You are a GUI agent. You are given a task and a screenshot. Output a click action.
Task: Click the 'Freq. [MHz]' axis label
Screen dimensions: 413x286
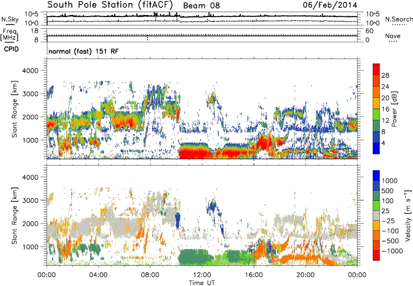[x=10, y=35]
